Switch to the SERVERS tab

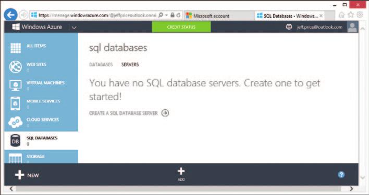[x=130, y=64]
